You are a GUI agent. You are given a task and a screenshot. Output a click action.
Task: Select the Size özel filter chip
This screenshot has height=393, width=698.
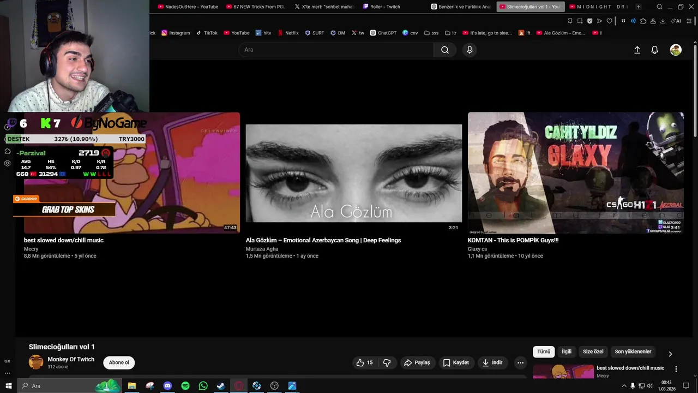[593, 352]
